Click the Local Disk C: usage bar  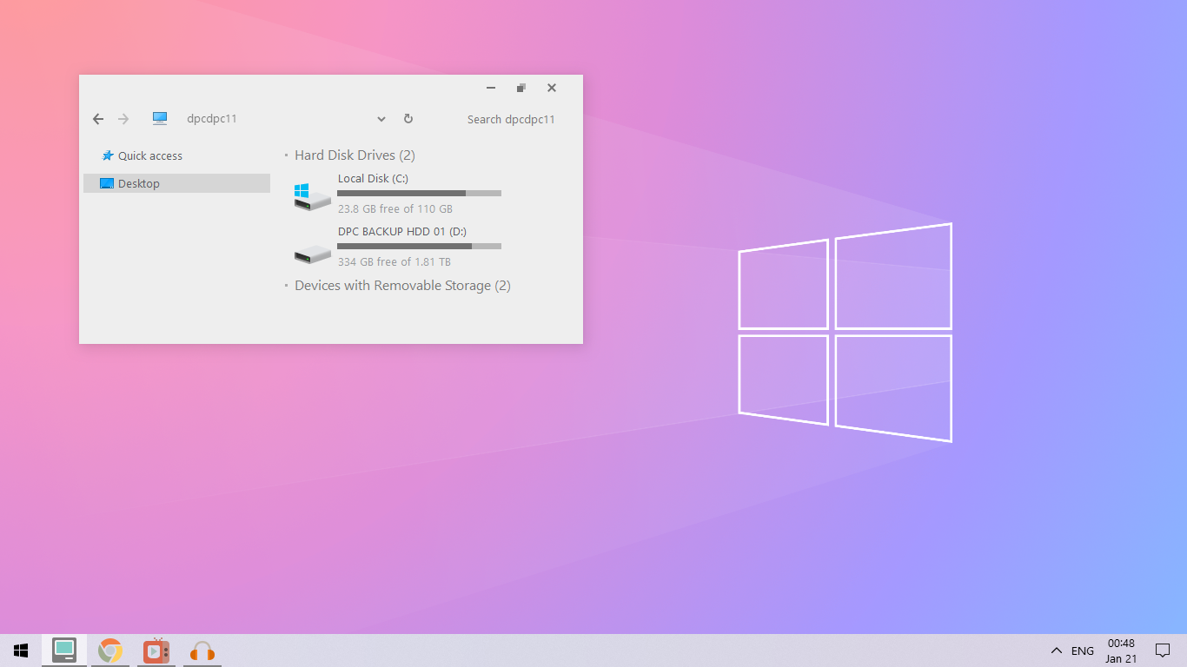click(x=419, y=193)
